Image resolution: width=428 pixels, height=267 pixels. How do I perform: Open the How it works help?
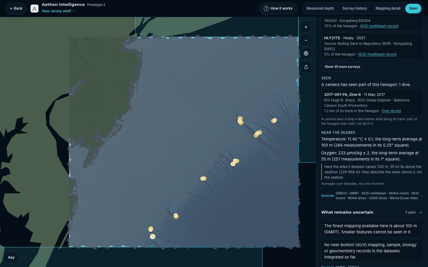click(278, 8)
